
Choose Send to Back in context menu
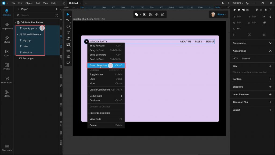coord(106,59)
